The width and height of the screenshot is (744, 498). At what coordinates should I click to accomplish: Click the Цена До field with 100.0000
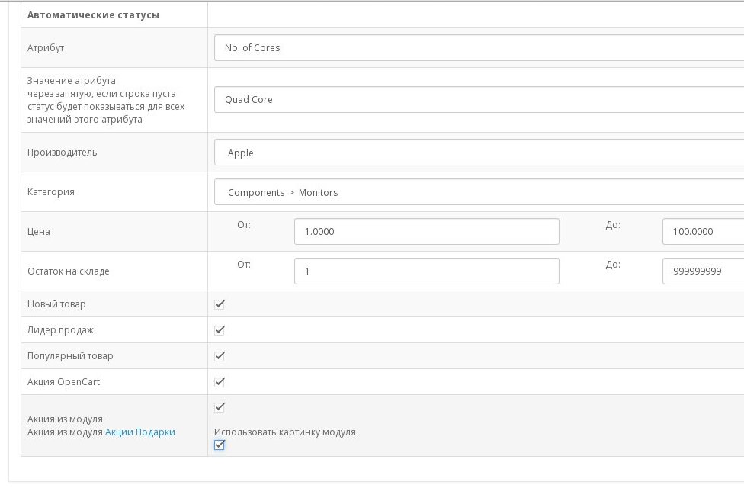[x=703, y=232]
